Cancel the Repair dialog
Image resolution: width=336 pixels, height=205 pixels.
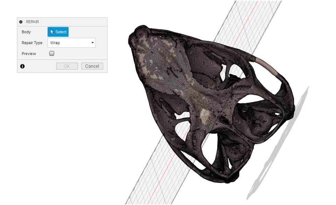(x=92, y=66)
